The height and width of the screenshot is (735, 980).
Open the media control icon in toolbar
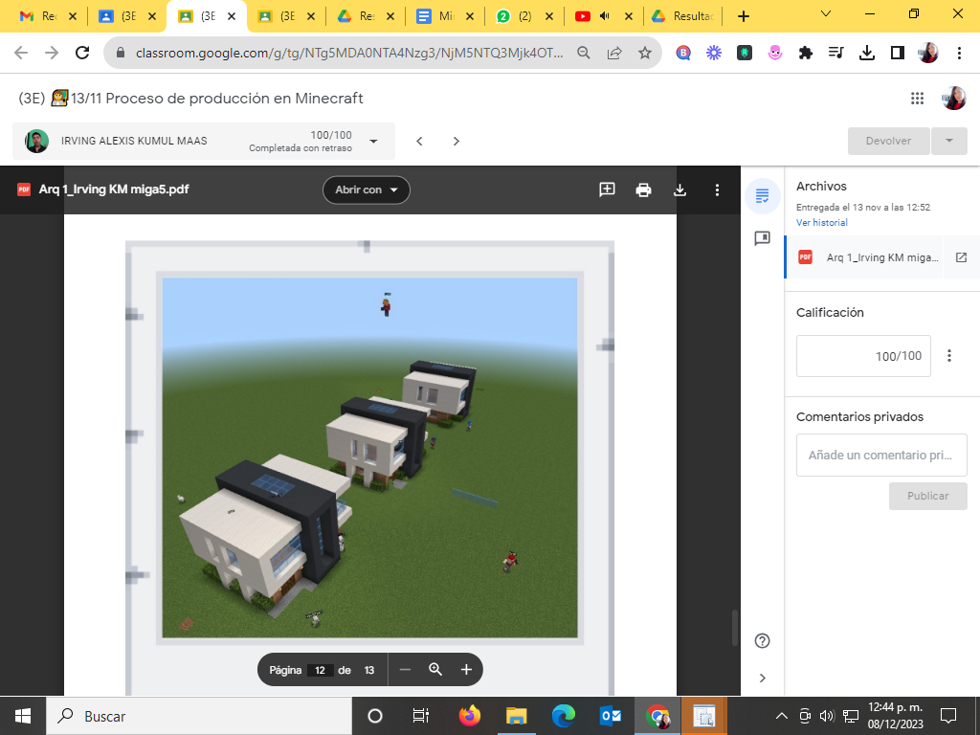point(836,54)
